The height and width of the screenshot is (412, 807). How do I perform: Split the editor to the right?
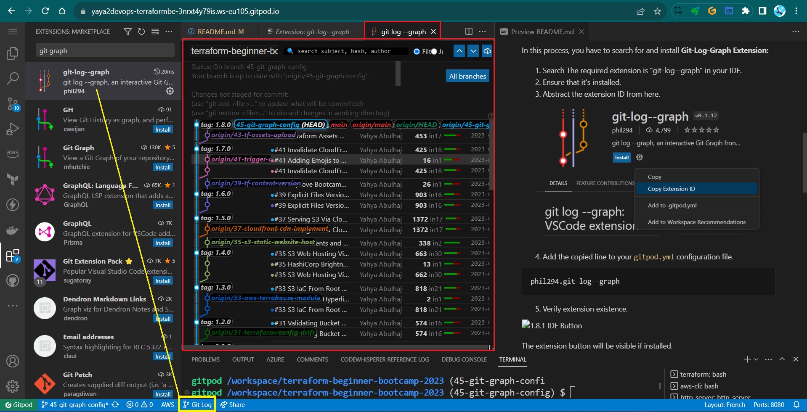pyautogui.click(x=469, y=32)
